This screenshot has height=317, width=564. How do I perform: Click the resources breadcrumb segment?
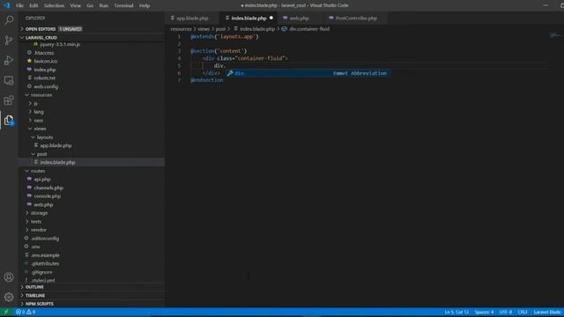pos(181,29)
